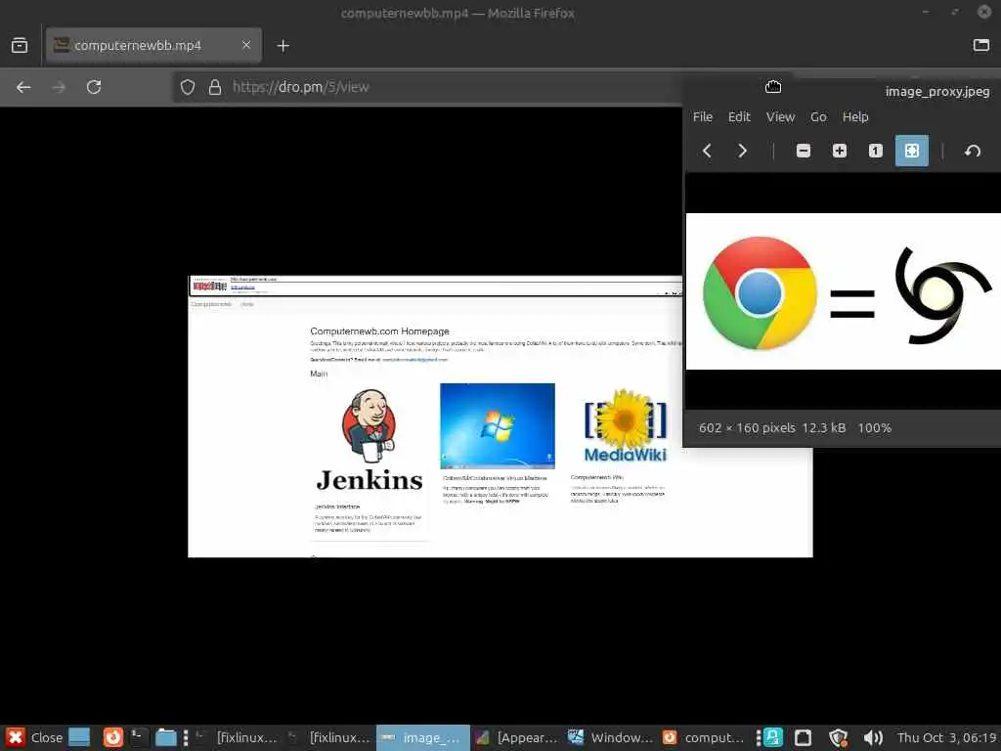This screenshot has height=751, width=1001.
Task: Zoom in with the plus icon
Action: coord(840,151)
